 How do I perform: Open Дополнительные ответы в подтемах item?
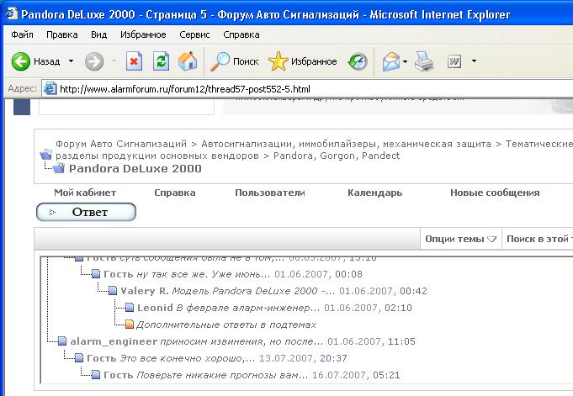click(226, 324)
